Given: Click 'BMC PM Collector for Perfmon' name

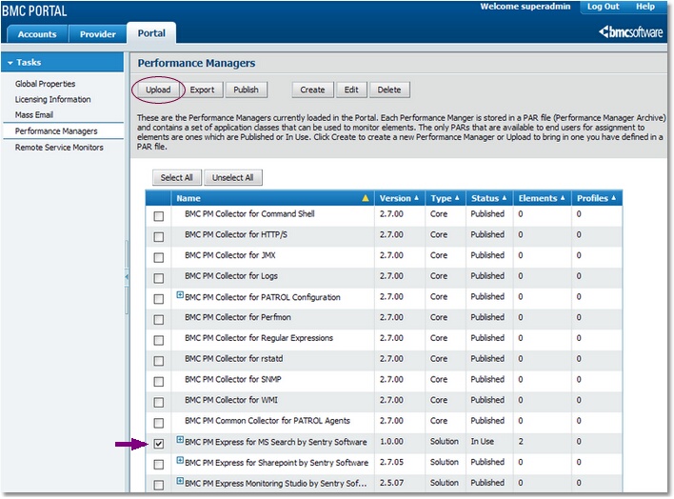Looking at the screenshot, I should pyautogui.click(x=238, y=317).
